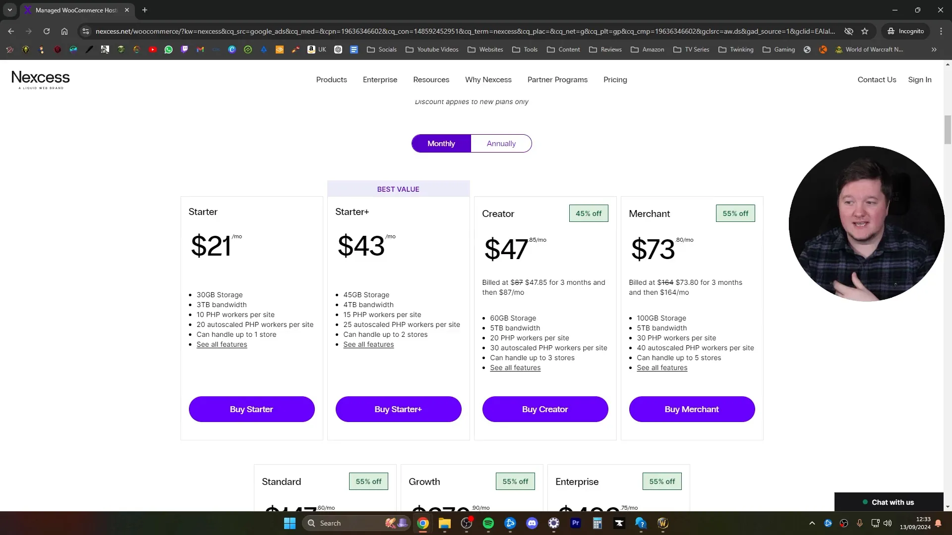952x535 pixels.
Task: Open the Partner Programs menu
Action: (x=557, y=80)
